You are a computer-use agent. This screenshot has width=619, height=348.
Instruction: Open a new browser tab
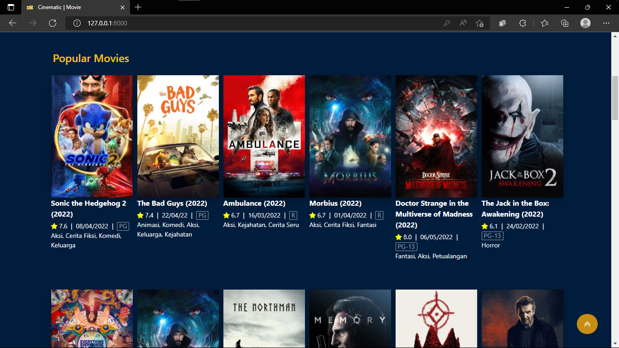pos(138,7)
